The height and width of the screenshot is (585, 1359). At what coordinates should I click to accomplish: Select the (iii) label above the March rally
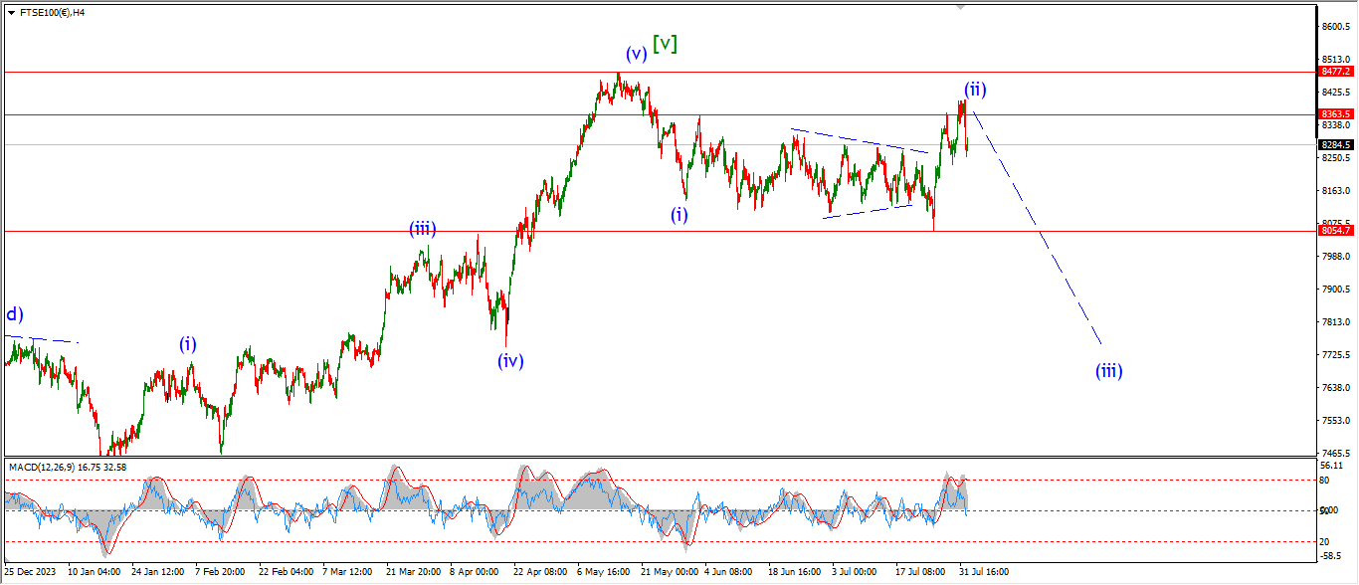tap(423, 229)
